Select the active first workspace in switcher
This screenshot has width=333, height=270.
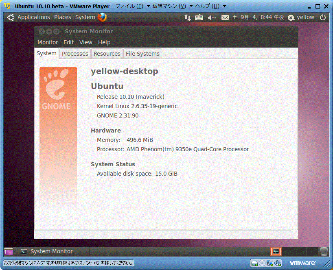click(x=276, y=252)
